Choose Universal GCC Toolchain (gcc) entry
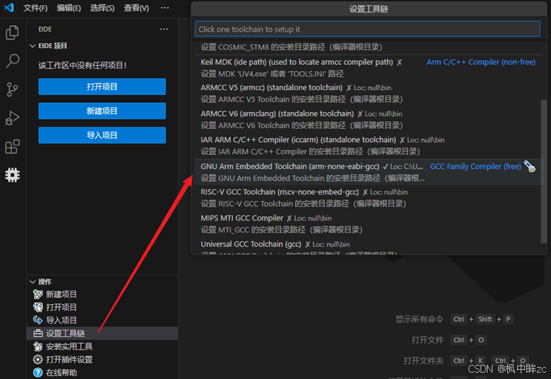Image resolution: width=551 pixels, height=379 pixels. pos(367,247)
